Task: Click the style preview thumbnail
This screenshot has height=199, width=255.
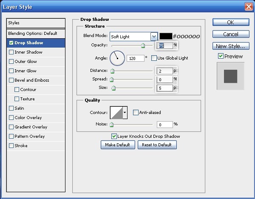Action: [x=230, y=76]
